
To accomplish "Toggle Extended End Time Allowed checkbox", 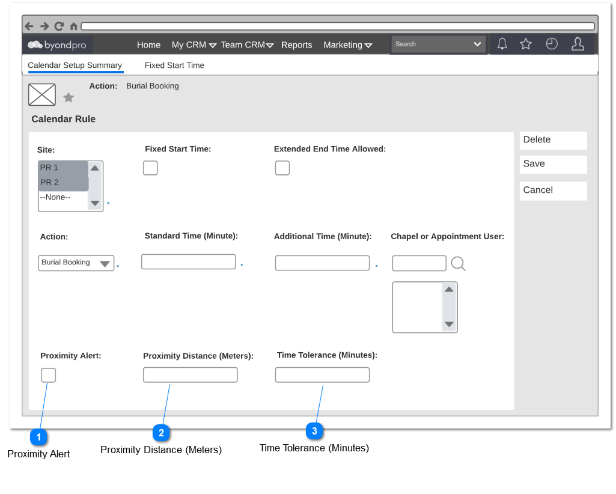I will tap(282, 168).
